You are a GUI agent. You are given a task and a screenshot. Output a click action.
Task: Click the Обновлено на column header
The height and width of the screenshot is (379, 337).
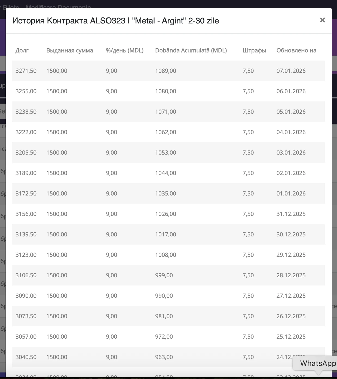click(296, 50)
